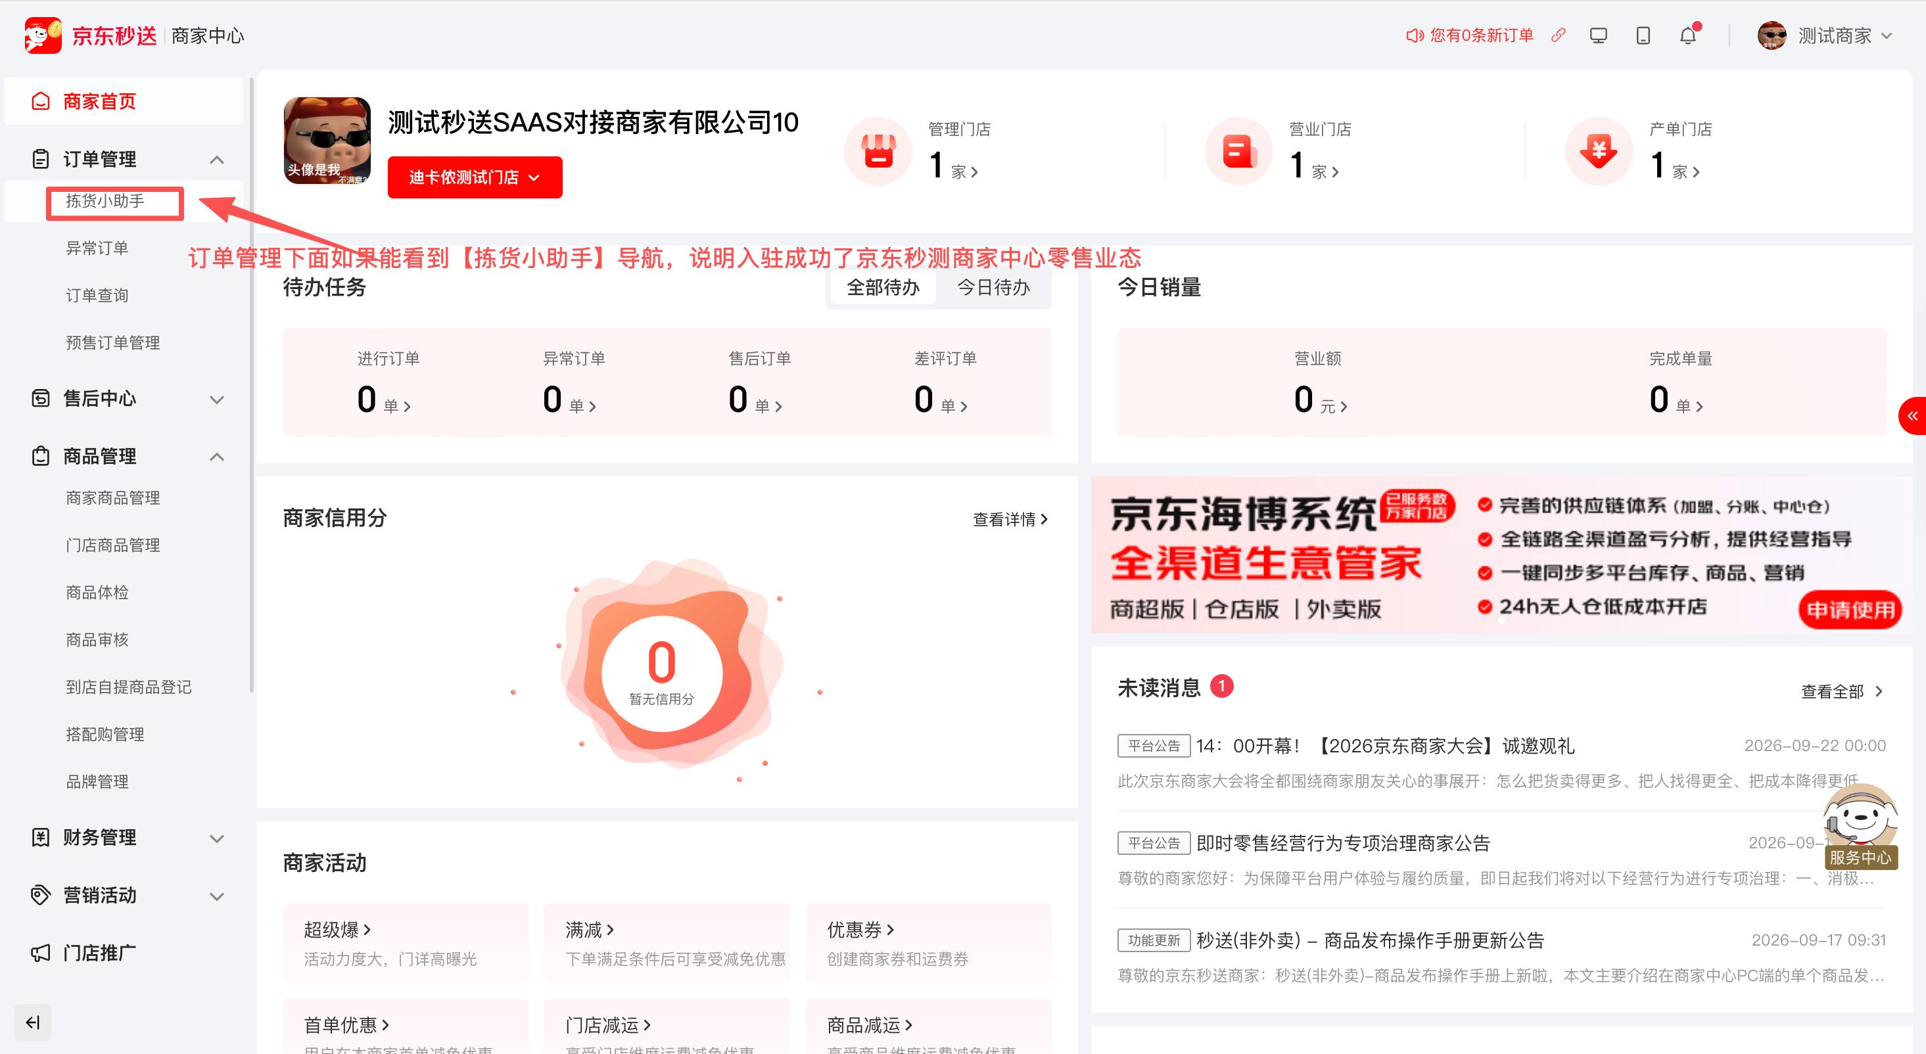Click the 订单管理 clipboard icon
The height and width of the screenshot is (1054, 1926).
click(x=40, y=159)
